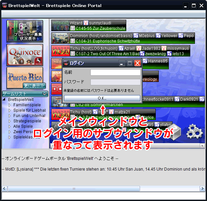Click the Wizard game logo icon
The height and width of the screenshot is (201, 207).
(61, 25)
